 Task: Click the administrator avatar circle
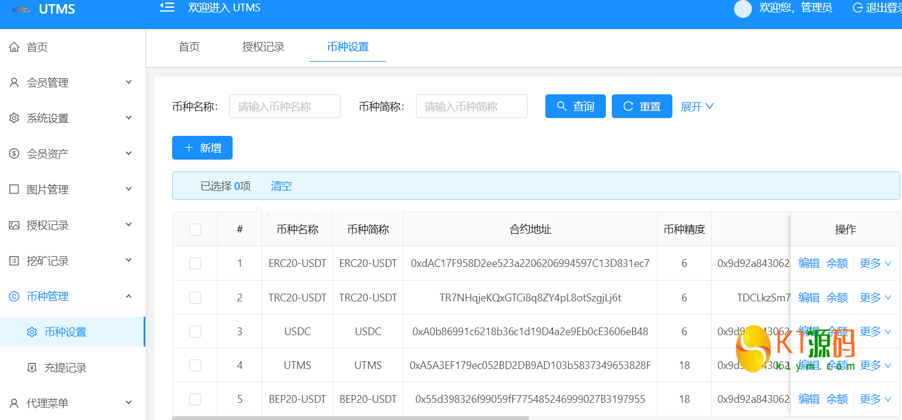click(743, 8)
